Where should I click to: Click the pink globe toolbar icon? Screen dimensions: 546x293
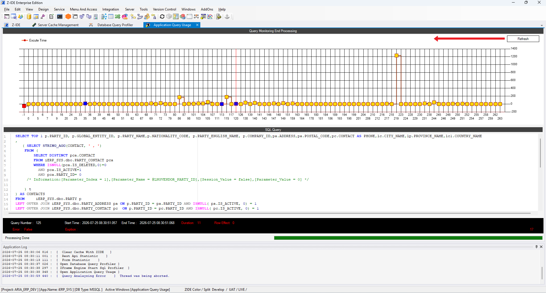(x=125, y=16)
